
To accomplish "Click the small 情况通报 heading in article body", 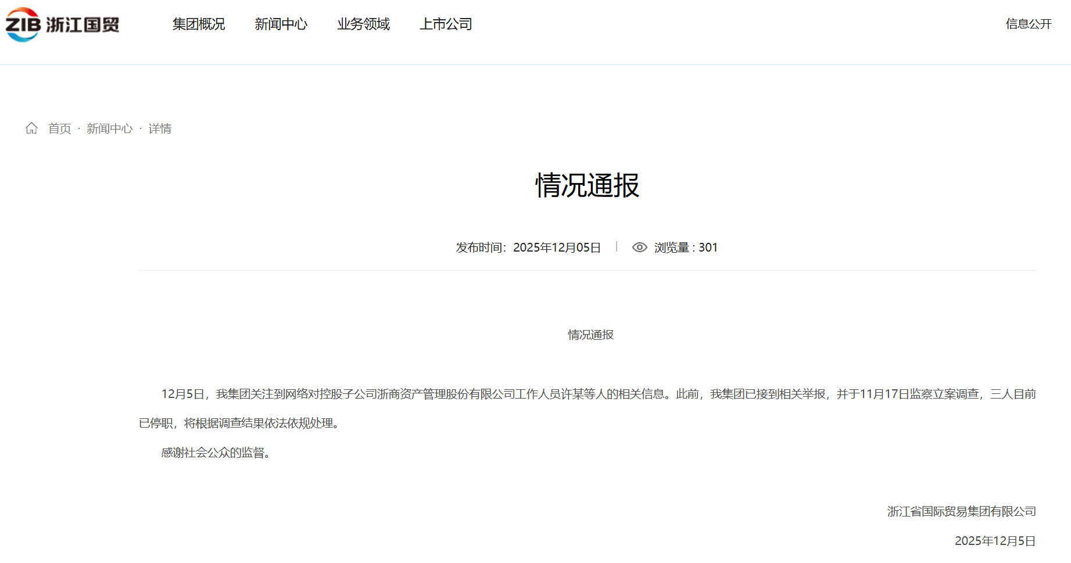I will coord(590,335).
